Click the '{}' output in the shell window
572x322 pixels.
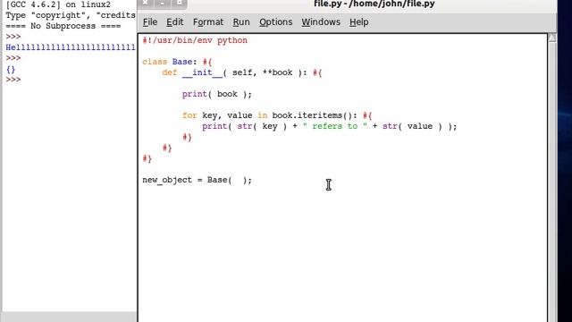coord(11,69)
